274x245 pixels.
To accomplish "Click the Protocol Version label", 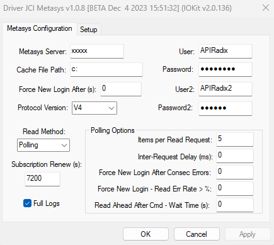I will [43, 108].
